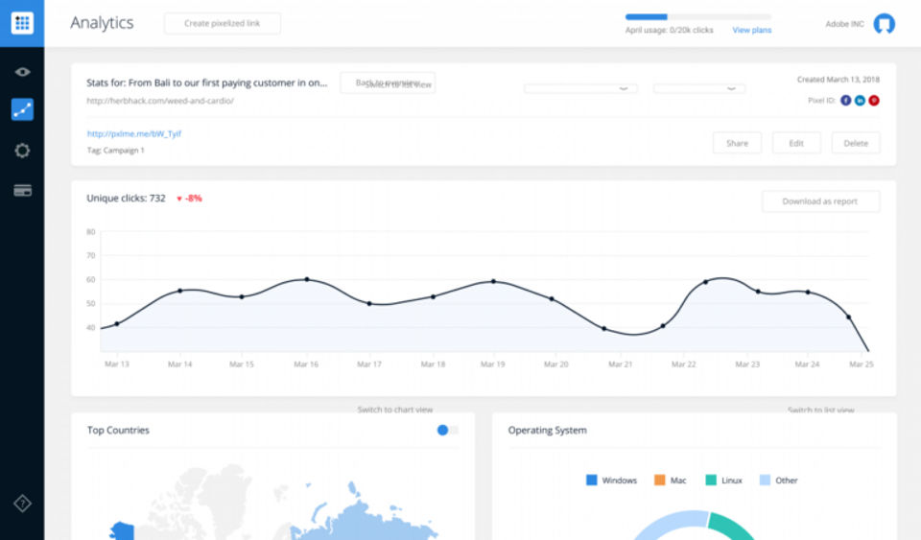921x540 pixels.
Task: Open the second filter dropdown in stats header
Action: point(699,88)
